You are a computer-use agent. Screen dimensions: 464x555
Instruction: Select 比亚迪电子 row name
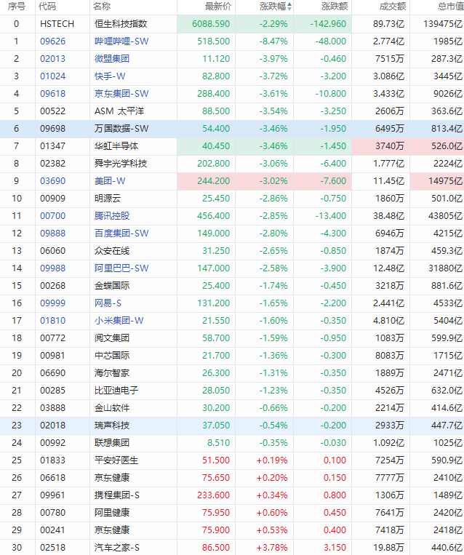[116, 391]
